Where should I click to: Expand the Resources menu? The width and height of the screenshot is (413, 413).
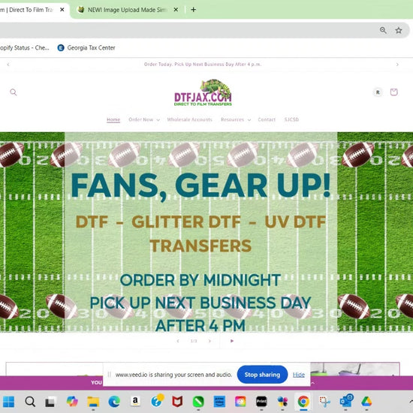(x=236, y=119)
